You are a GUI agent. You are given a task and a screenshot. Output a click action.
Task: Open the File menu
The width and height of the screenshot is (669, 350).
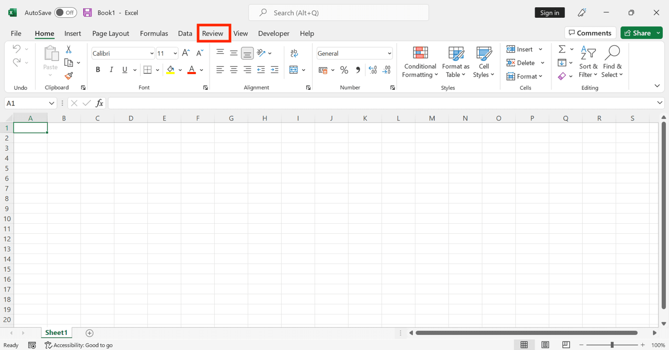[16, 33]
